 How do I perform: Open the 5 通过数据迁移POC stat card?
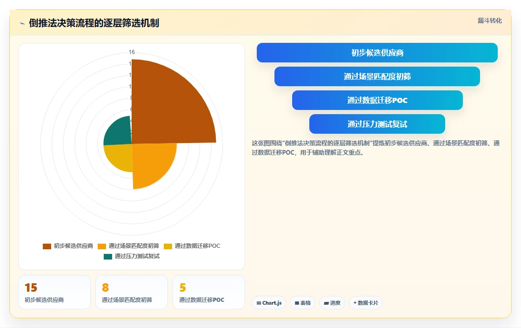coord(209,292)
